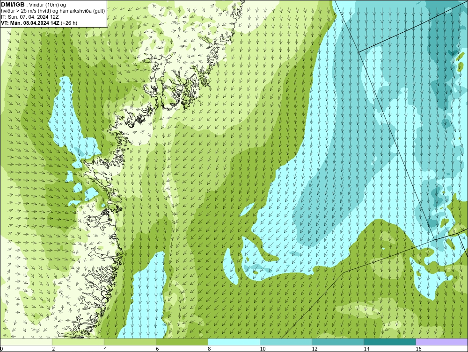Click the scale label '2'
This screenshot has width=468, height=352.
coord(53,349)
